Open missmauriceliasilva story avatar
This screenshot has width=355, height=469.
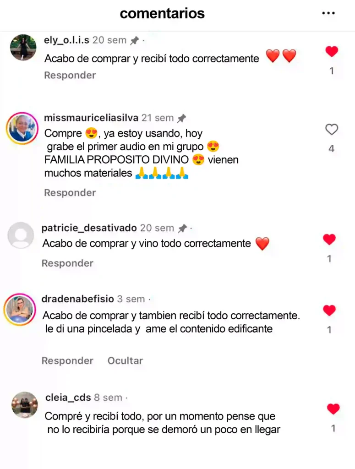(x=22, y=129)
